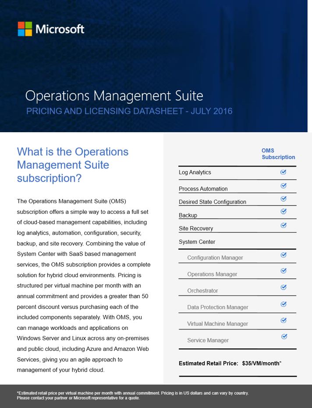312x408 pixels.
Task: Click the Desired State Configuration checkmark
Action: point(284,199)
